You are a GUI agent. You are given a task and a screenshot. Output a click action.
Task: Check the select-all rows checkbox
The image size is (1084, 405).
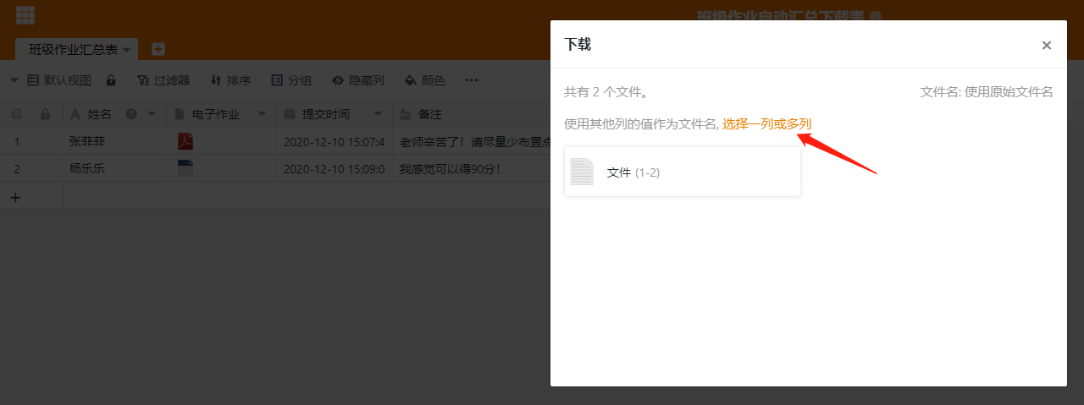point(16,113)
